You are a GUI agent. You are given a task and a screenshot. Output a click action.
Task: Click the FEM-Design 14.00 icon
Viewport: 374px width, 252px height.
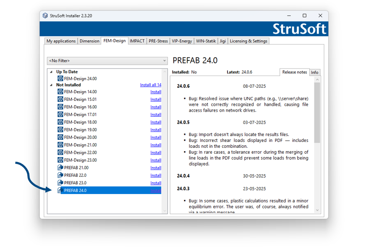[60, 92]
